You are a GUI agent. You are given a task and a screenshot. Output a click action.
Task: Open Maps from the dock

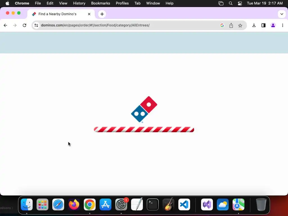click(x=238, y=204)
